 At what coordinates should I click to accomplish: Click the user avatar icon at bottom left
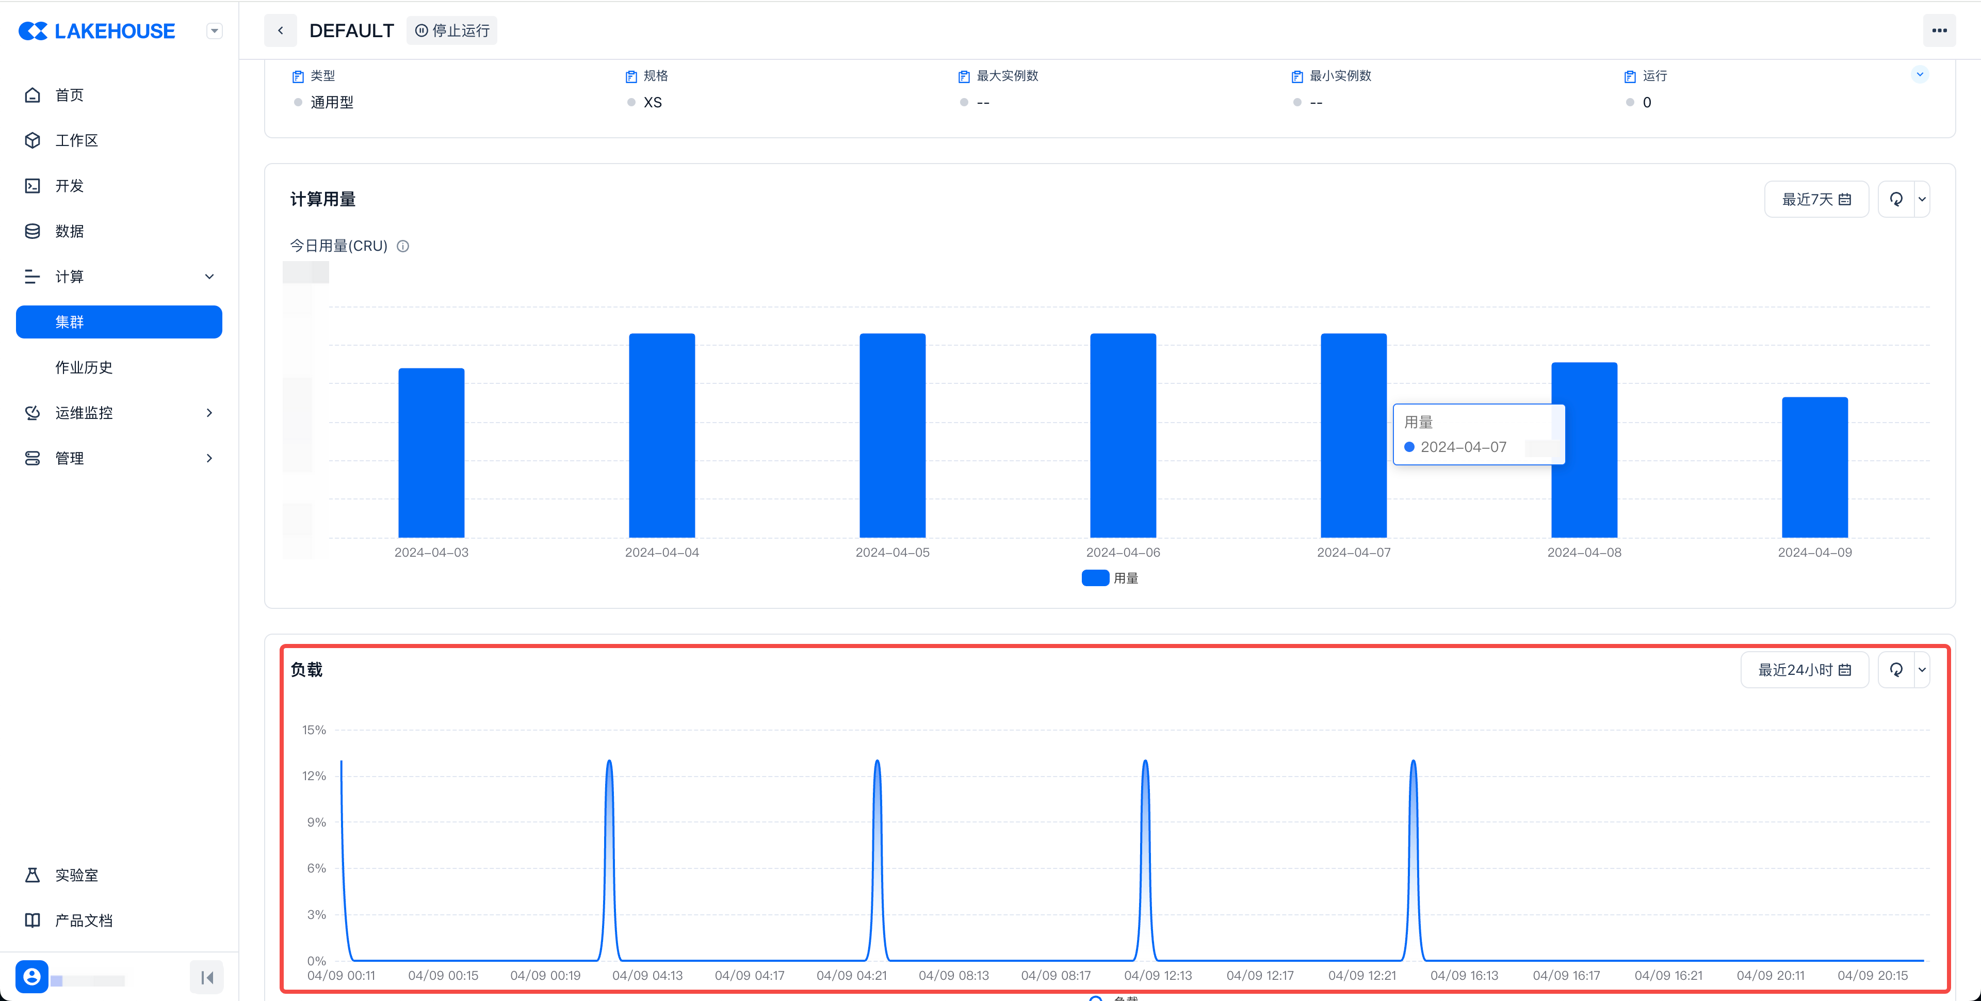point(31,976)
